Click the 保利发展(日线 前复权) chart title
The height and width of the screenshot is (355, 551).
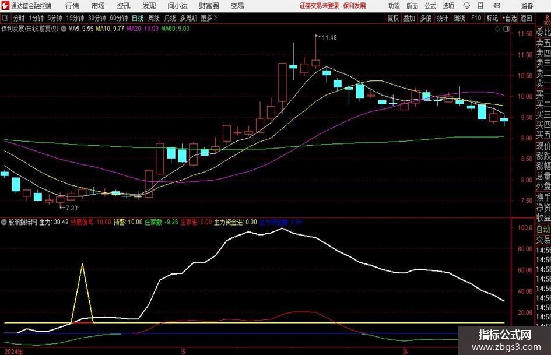coord(30,29)
